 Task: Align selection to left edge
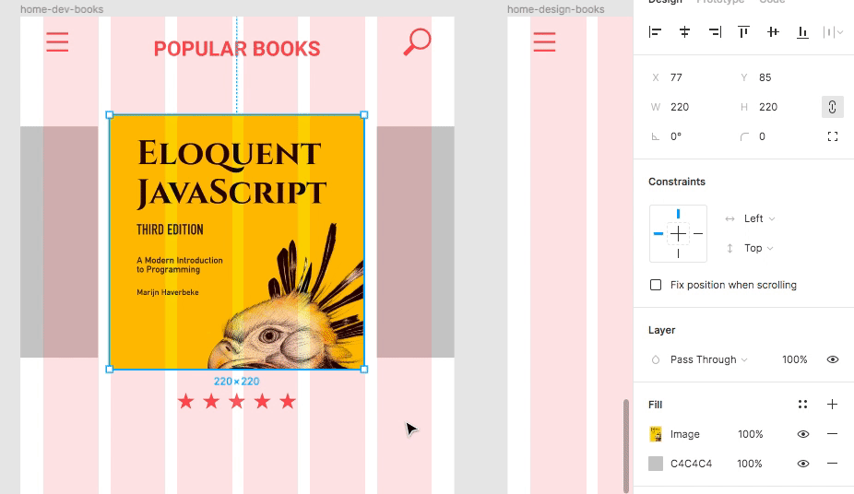655,32
